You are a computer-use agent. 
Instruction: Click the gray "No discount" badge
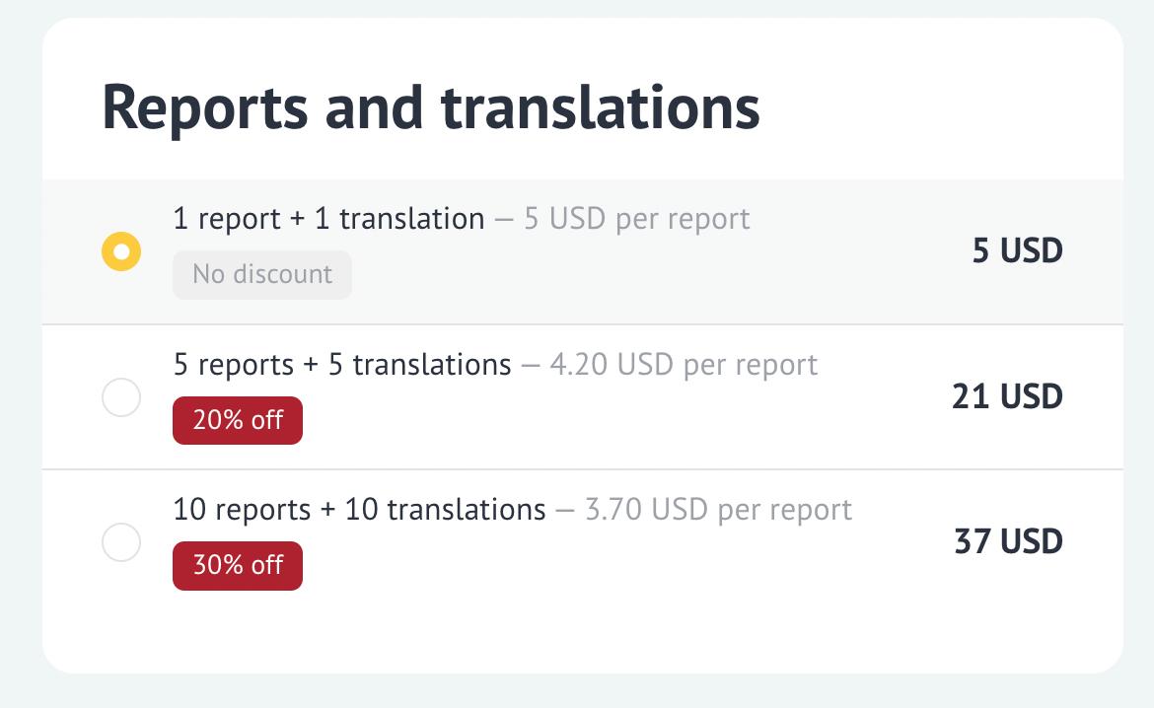261,274
